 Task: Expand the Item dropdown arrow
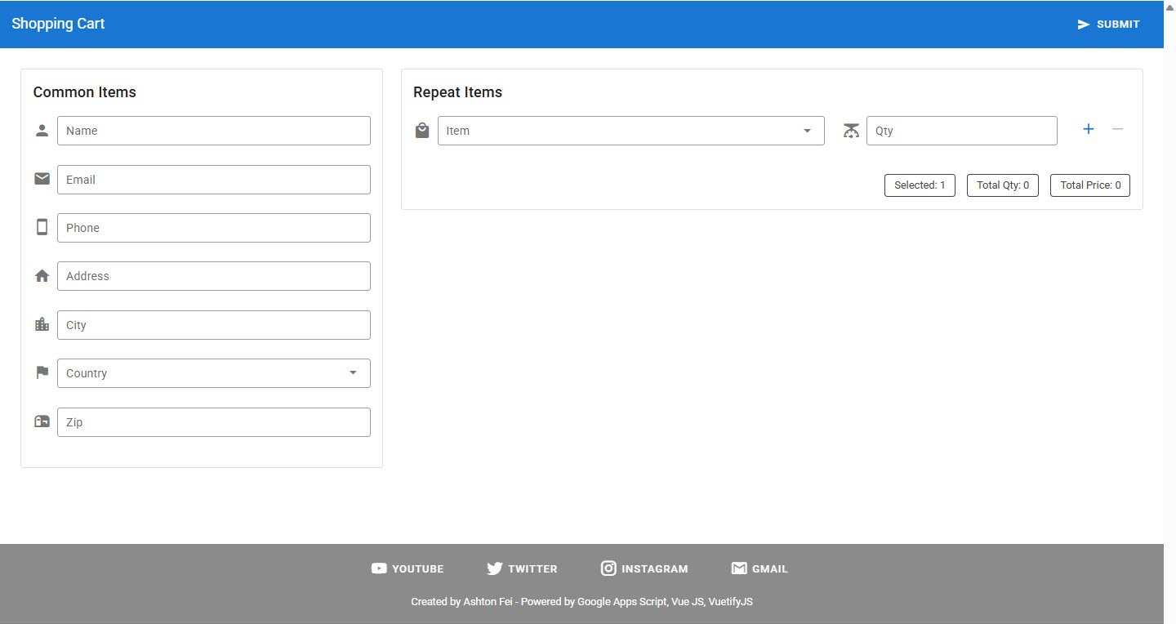point(807,131)
